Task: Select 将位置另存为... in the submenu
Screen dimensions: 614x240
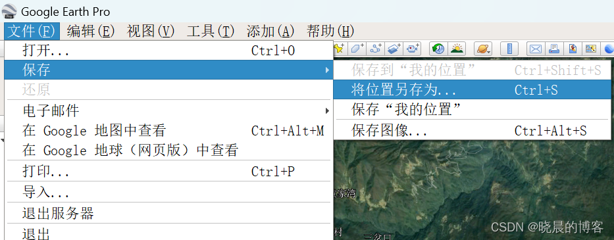Action: (x=473, y=89)
